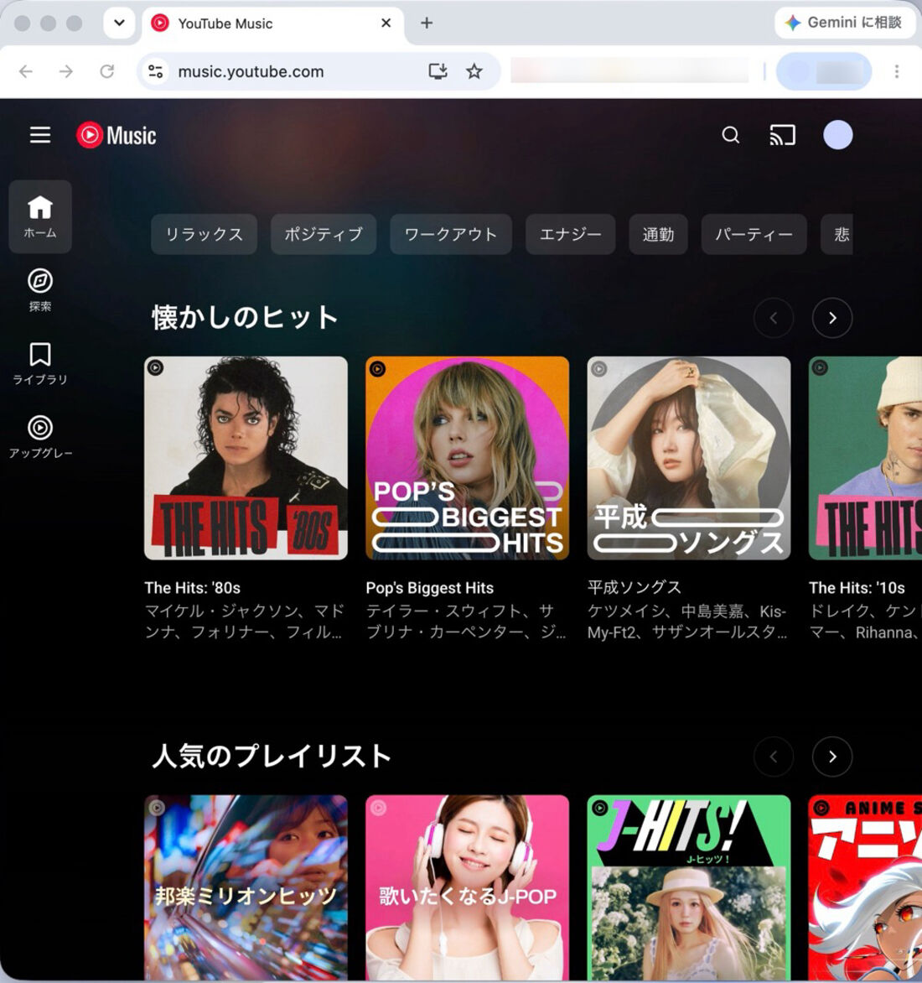Click the YouTube Music logo
The height and width of the screenshot is (983, 922).
[x=116, y=135]
